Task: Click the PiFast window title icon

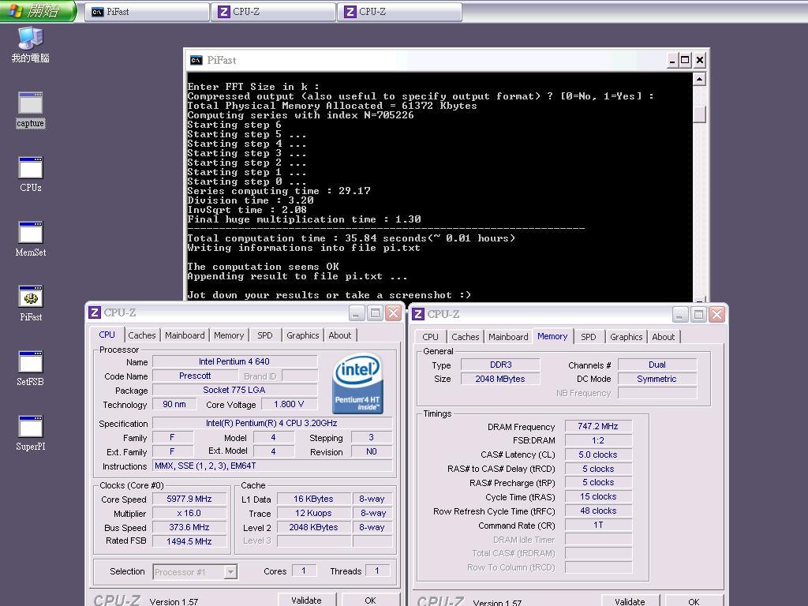Action: coord(196,60)
